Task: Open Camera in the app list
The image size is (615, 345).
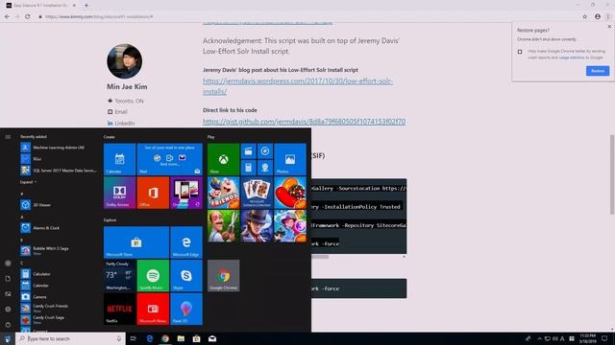Action: [x=59, y=297]
